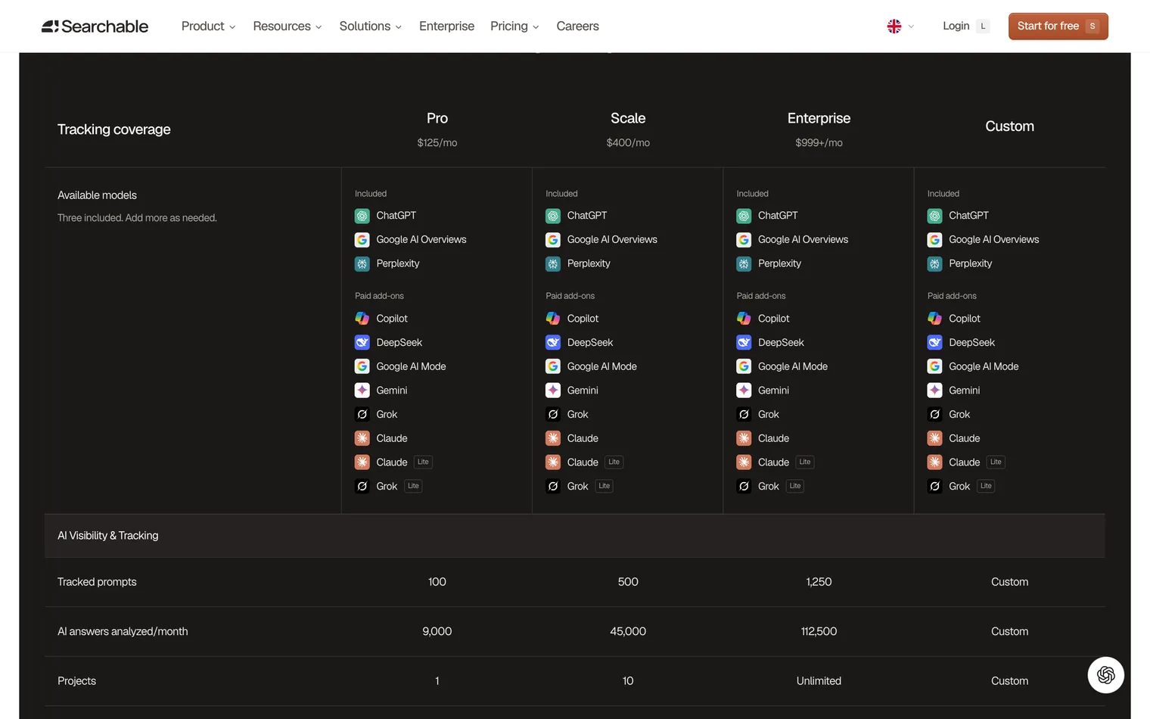Click the UK flag language icon
1150x719 pixels.
point(894,26)
